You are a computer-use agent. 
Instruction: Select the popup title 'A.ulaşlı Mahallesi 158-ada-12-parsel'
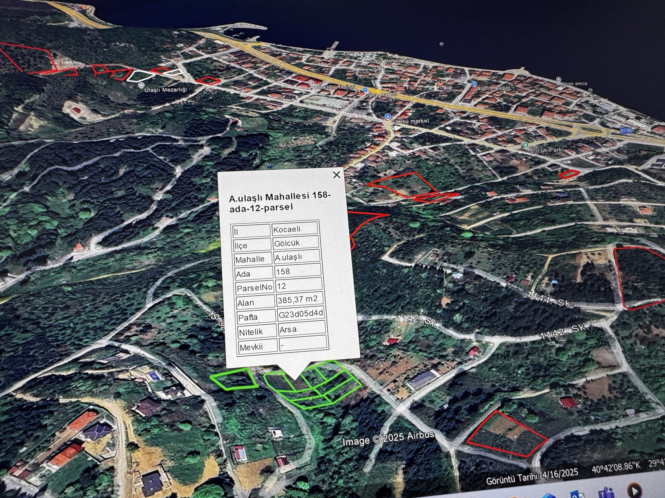(280, 202)
